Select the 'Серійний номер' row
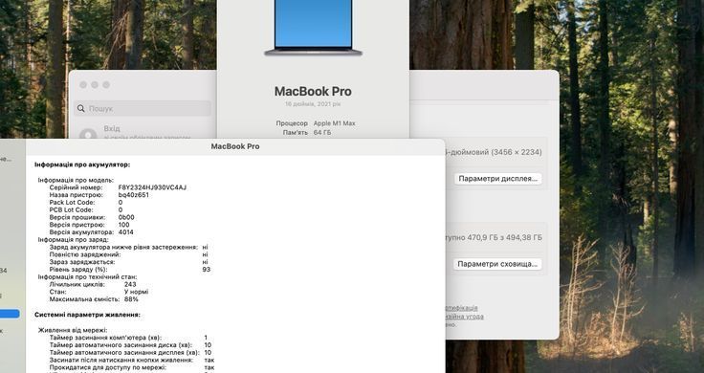Screen dimensions: 704x373 [x=118, y=187]
